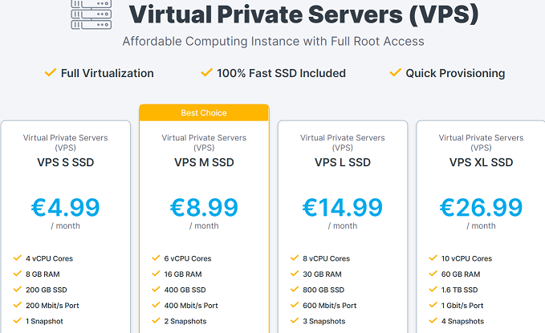Click the Virtual Private Servers (VPS) main heading
The image size is (545, 333).
(303, 14)
